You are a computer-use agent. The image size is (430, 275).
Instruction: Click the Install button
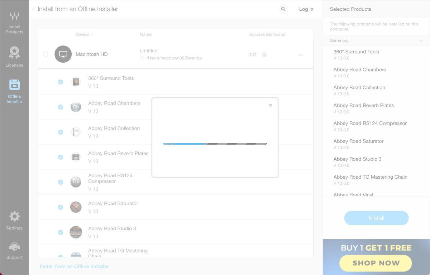click(376, 218)
